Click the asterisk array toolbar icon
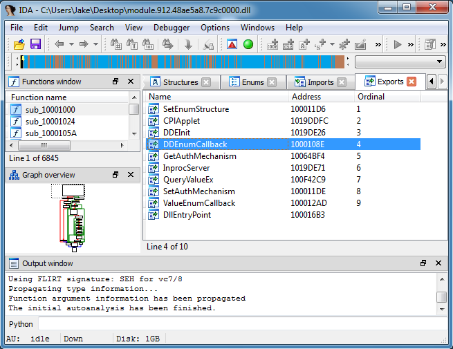 point(344,44)
